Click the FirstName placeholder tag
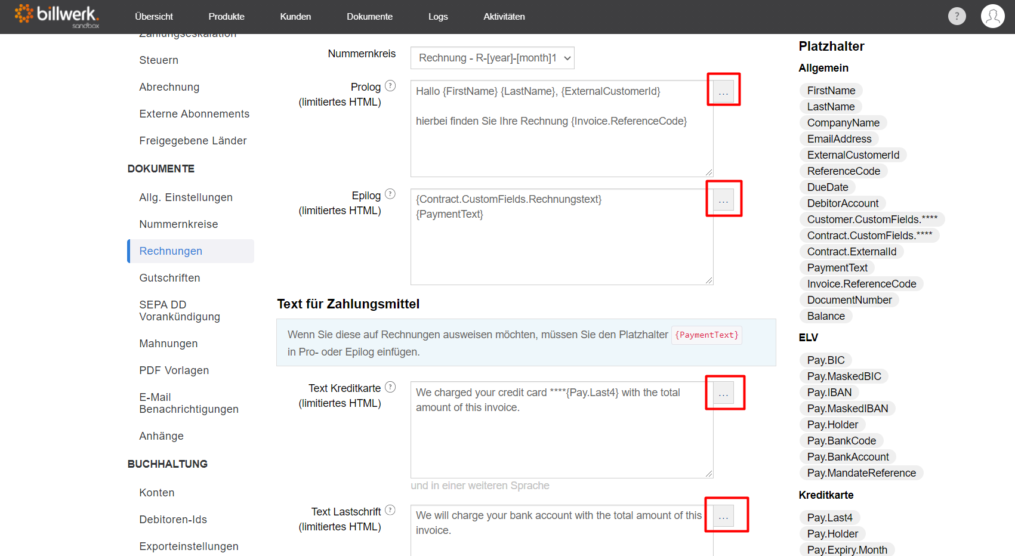 [x=831, y=91]
